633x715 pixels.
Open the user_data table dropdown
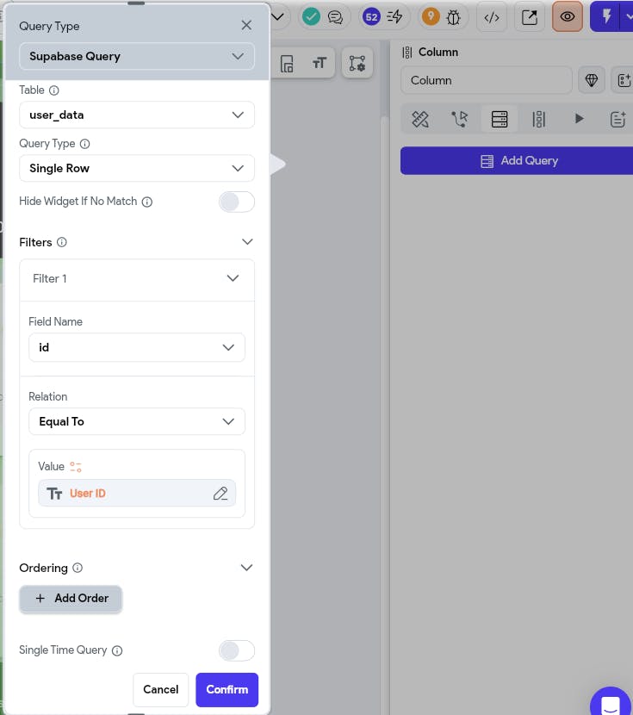tap(137, 115)
